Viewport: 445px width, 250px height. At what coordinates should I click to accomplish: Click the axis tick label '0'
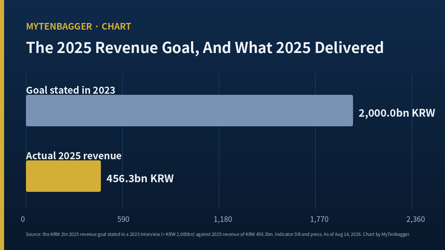click(x=23, y=219)
